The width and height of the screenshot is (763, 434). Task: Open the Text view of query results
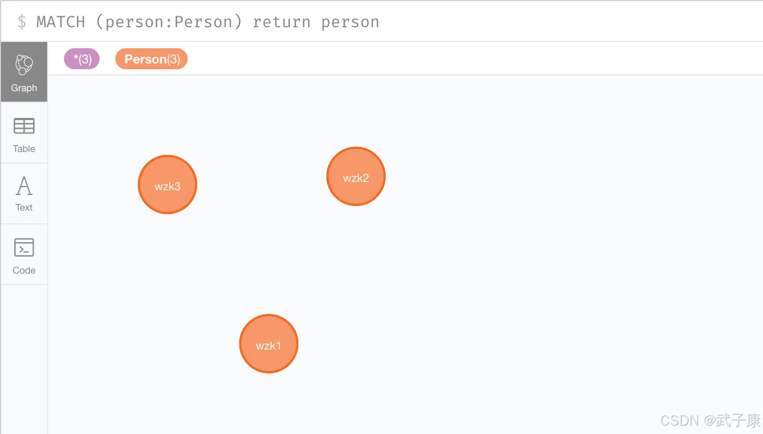pyautogui.click(x=24, y=193)
